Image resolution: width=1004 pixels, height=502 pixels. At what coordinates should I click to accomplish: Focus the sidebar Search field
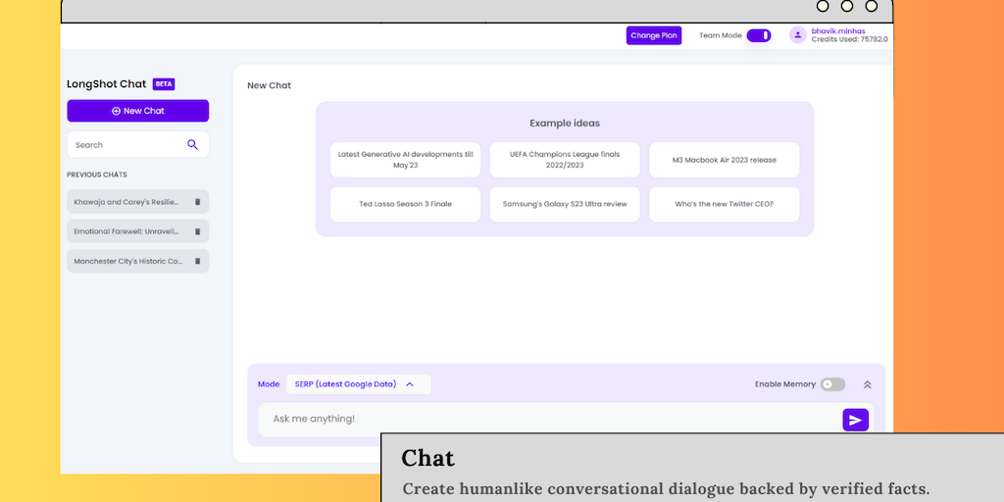tap(125, 145)
